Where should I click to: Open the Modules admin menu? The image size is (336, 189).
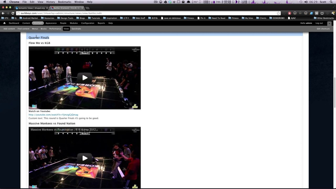point(74,23)
